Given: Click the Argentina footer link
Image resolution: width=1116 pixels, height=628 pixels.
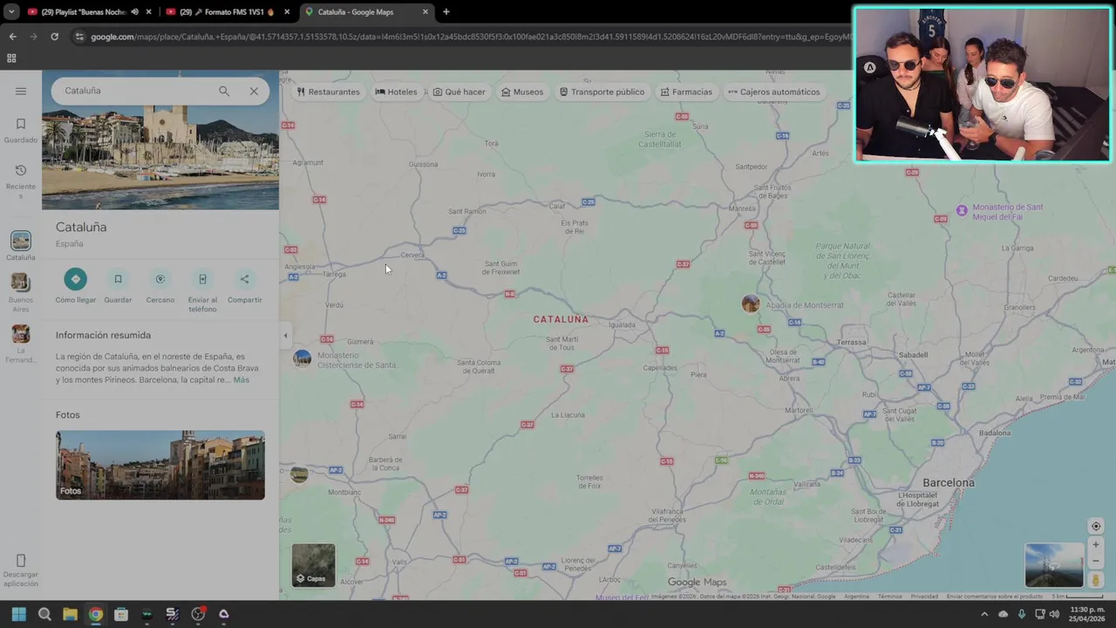Looking at the screenshot, I should pyautogui.click(x=856, y=597).
